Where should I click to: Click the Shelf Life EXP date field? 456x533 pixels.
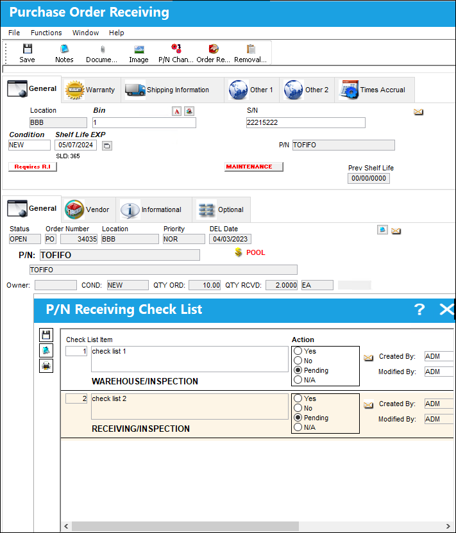[x=76, y=145]
